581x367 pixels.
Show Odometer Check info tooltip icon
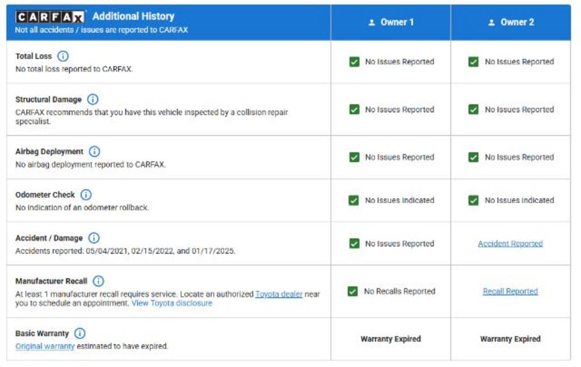(86, 195)
